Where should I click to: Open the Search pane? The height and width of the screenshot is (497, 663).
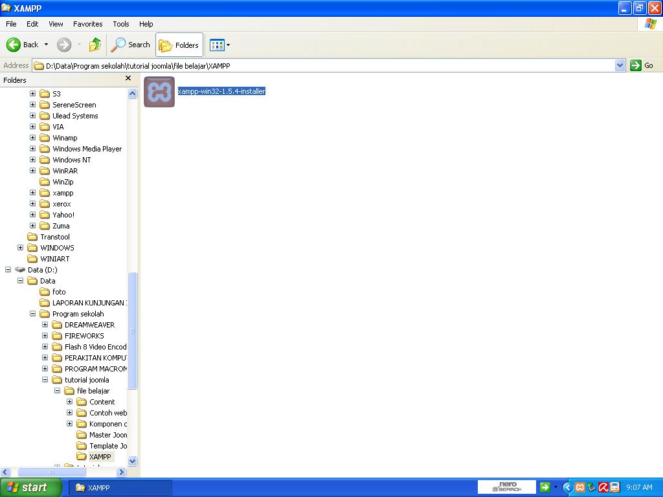click(x=130, y=45)
